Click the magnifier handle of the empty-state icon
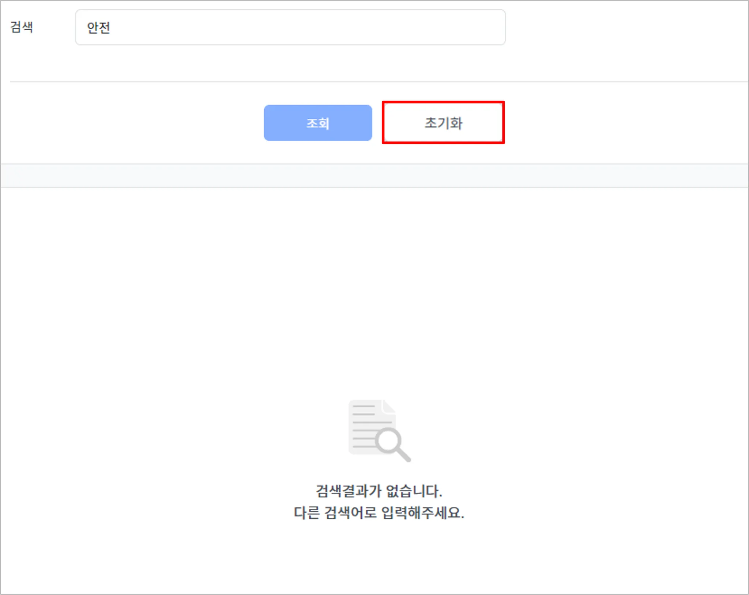 pyautogui.click(x=404, y=455)
